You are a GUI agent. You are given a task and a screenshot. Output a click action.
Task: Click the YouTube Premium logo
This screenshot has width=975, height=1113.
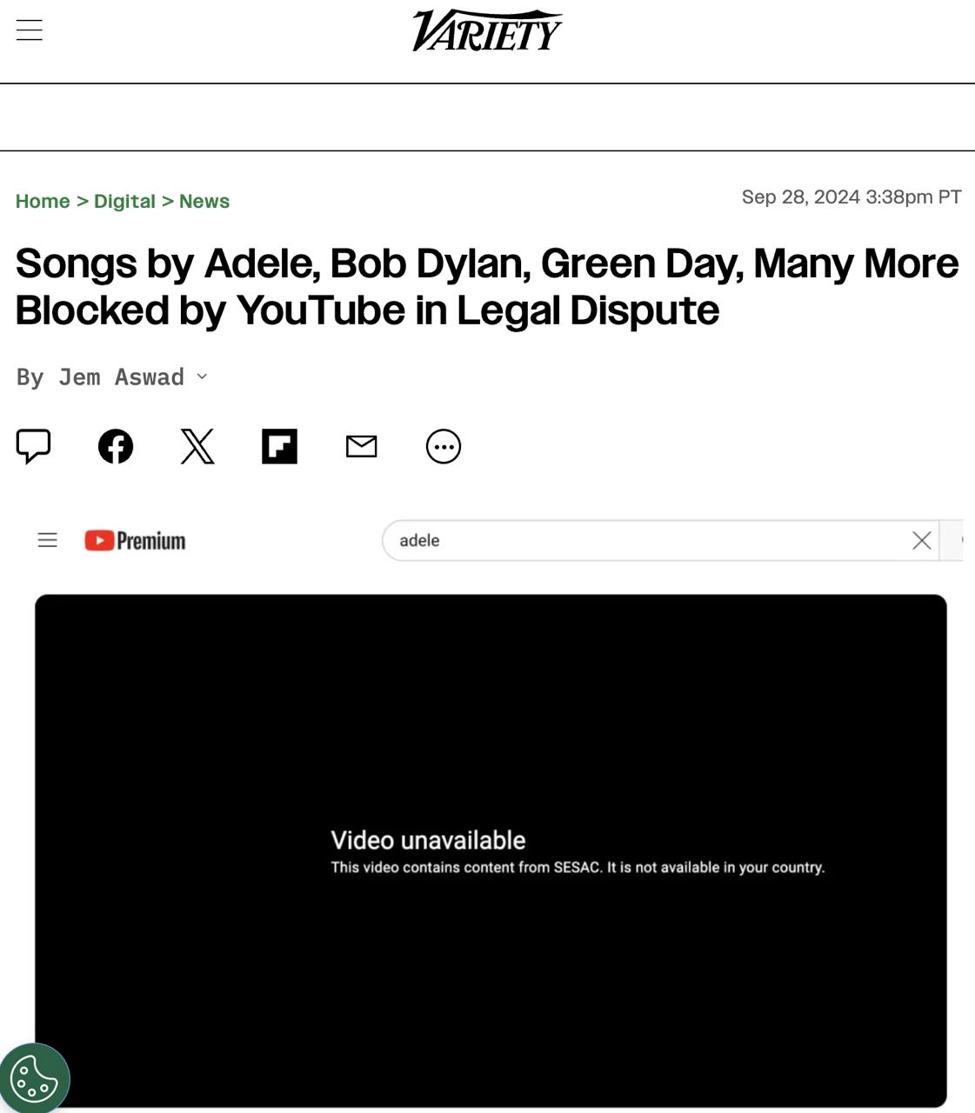point(135,541)
